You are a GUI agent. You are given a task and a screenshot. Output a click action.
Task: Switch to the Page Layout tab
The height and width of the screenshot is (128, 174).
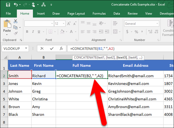[76, 13]
